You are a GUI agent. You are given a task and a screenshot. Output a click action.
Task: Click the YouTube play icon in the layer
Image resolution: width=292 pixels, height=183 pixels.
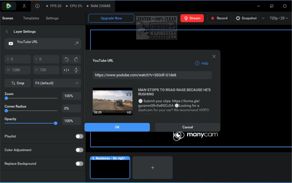[x=11, y=43]
